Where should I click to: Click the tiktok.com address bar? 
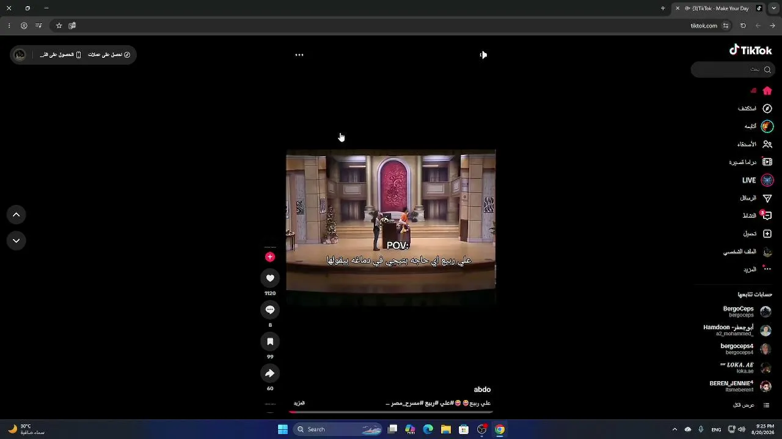391,26
